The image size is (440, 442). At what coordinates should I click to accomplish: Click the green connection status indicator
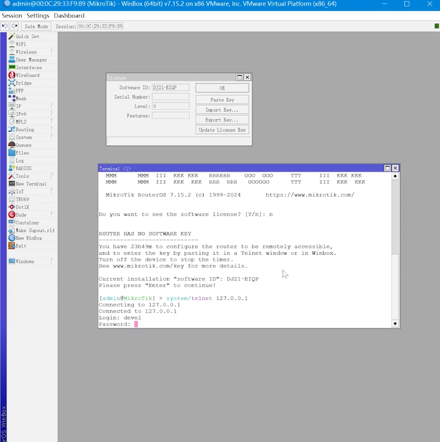pos(436,26)
